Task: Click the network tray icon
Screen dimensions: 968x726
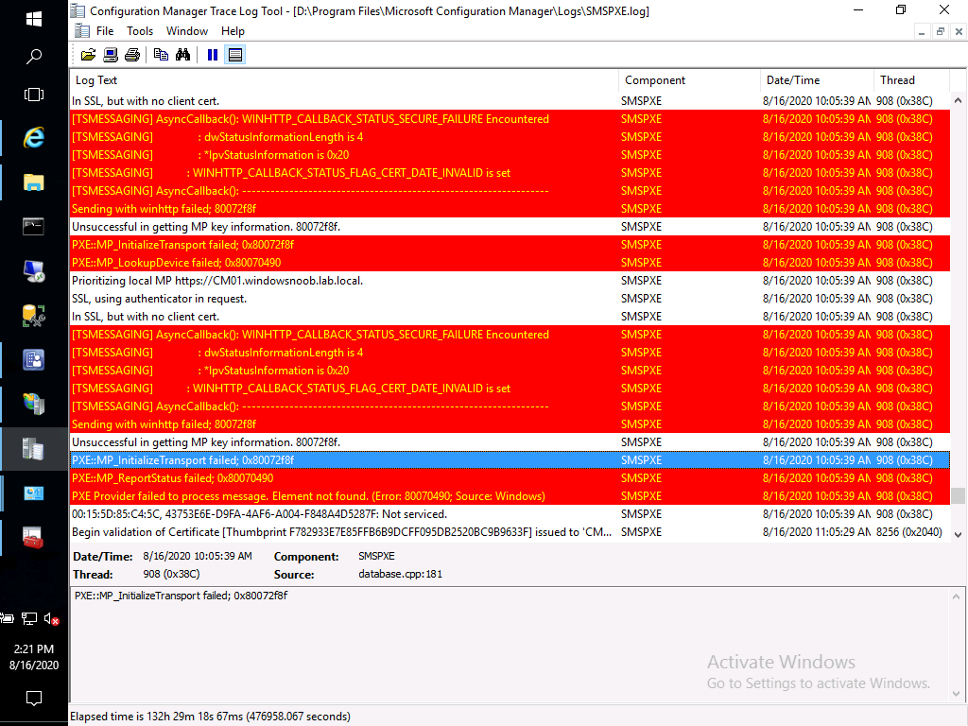Action: tap(29, 618)
